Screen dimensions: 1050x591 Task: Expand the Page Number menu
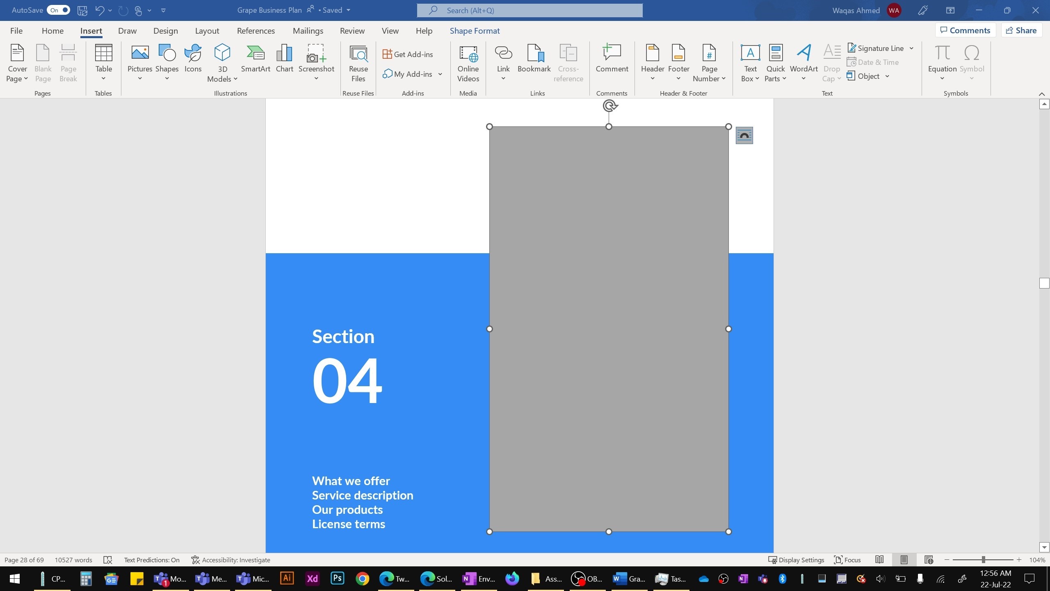pyautogui.click(x=709, y=63)
